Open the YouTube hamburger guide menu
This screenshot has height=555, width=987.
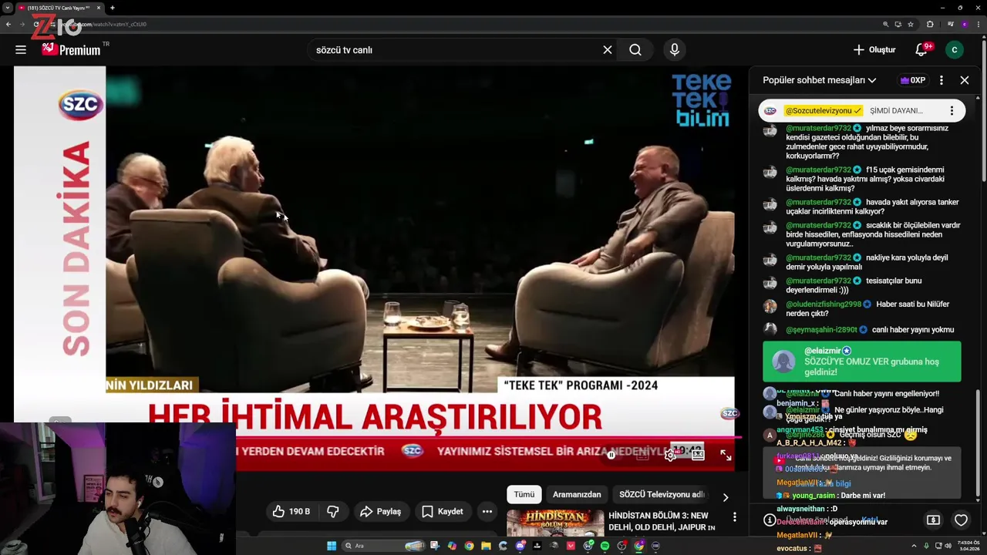[21, 49]
